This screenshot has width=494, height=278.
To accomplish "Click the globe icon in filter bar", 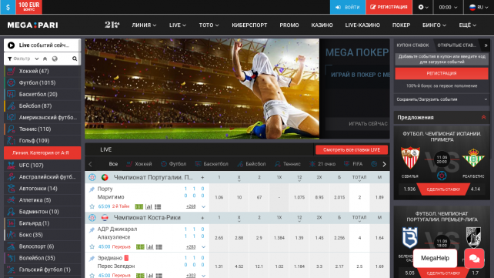I will [55, 59].
